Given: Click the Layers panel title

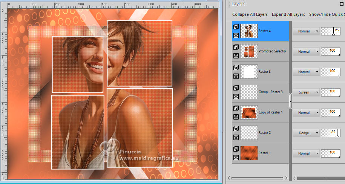Looking at the screenshot, I should coord(238,4).
